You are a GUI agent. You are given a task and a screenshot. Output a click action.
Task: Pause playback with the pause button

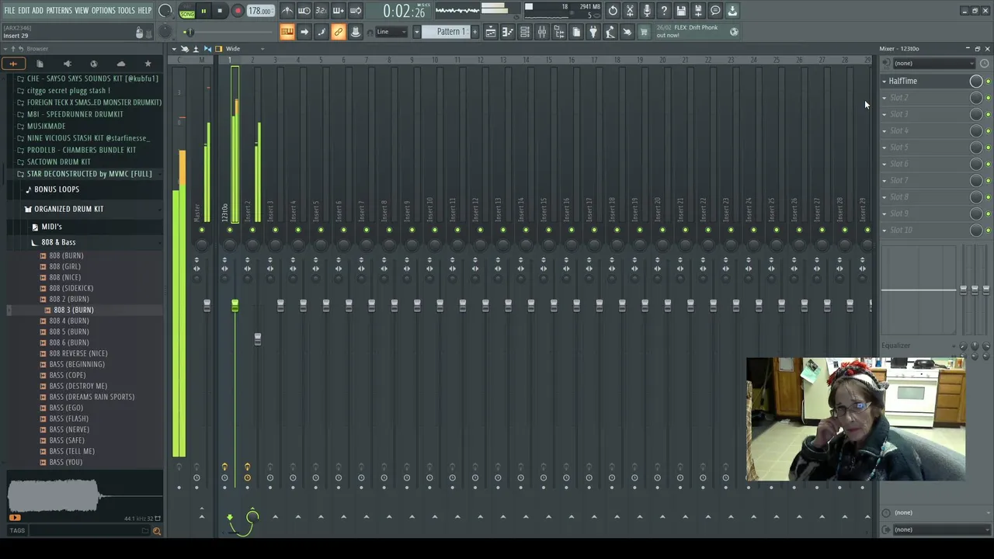click(x=203, y=11)
